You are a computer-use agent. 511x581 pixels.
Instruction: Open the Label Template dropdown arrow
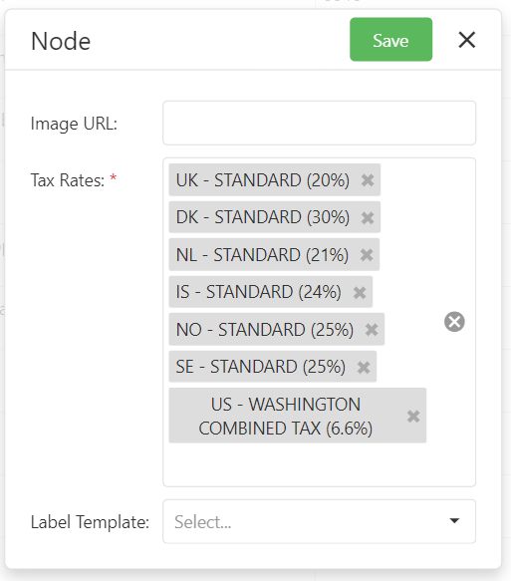(x=454, y=521)
